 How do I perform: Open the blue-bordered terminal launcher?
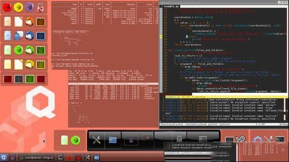[x=41, y=36]
